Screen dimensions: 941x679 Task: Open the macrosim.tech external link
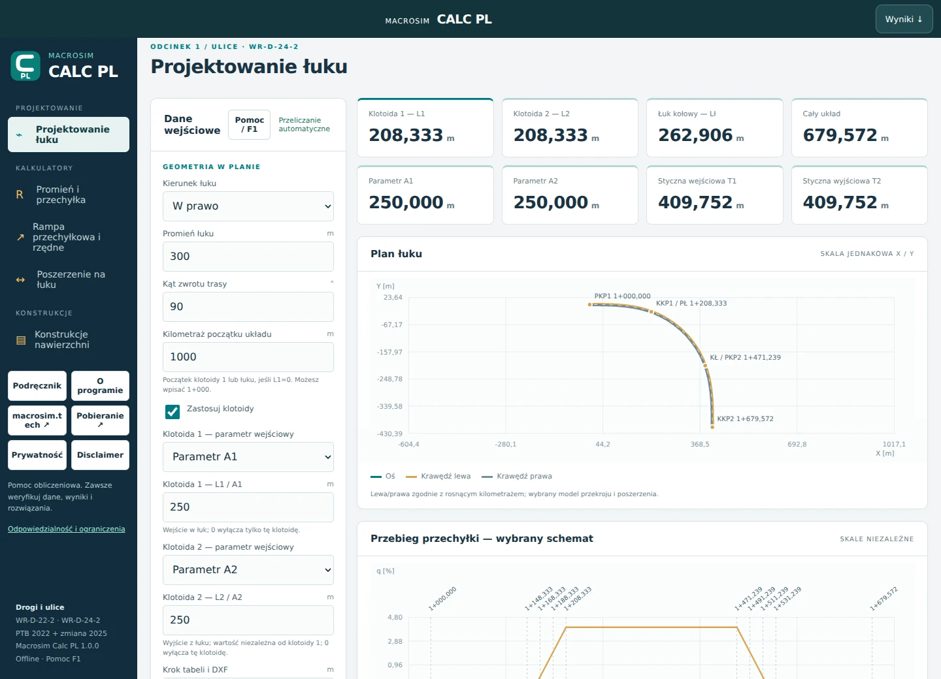pos(37,420)
